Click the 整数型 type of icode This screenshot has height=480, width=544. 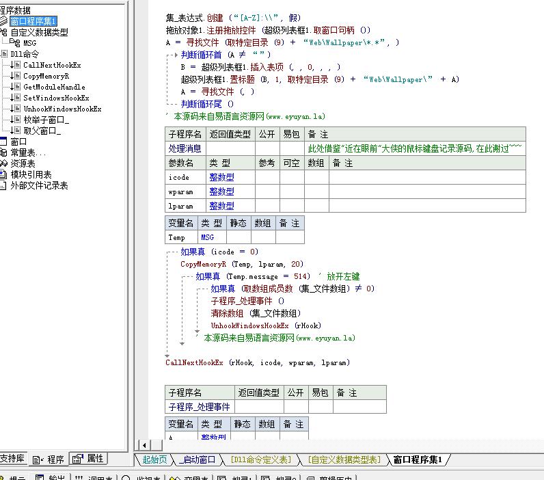click(x=221, y=177)
